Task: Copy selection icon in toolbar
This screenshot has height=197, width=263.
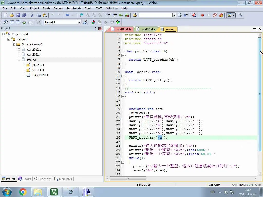Action: 39,15
